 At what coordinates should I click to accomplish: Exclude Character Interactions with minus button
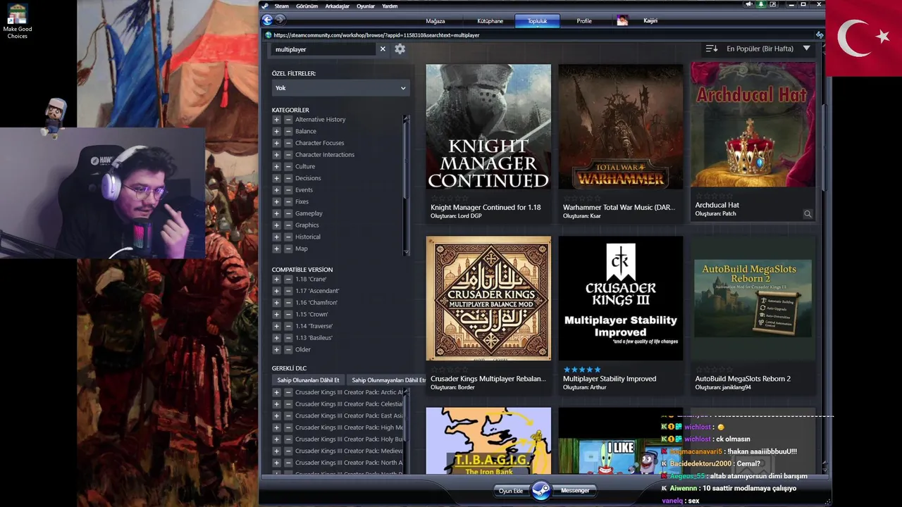pyautogui.click(x=288, y=155)
